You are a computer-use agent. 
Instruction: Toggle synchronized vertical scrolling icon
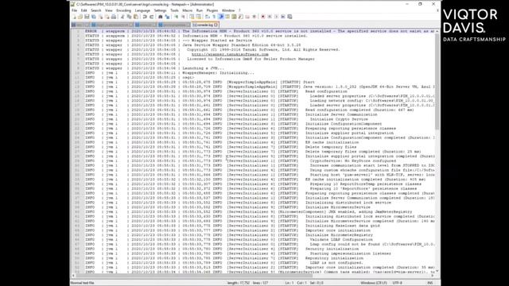pyautogui.click(x=192, y=17)
